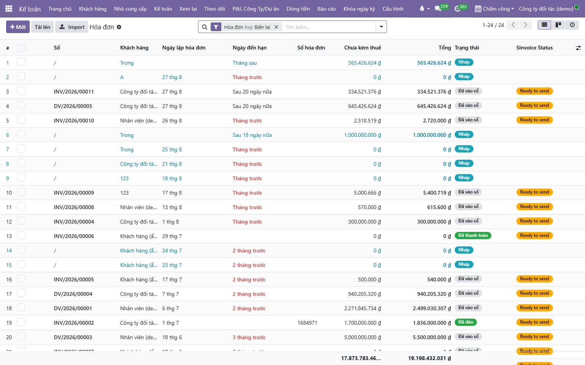This screenshot has width=585, height=365.
Task: Click the filter funnel icon in search
Action: 216,27
